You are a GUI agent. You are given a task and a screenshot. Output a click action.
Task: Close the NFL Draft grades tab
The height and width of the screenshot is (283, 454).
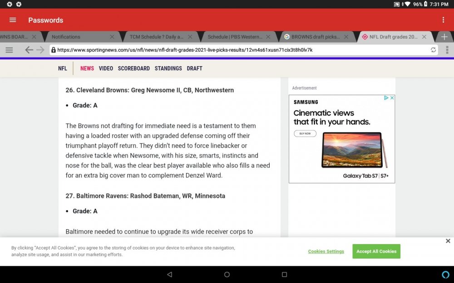[424, 37]
